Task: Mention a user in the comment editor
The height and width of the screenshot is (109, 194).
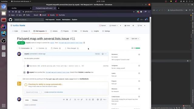Action: point(98,100)
